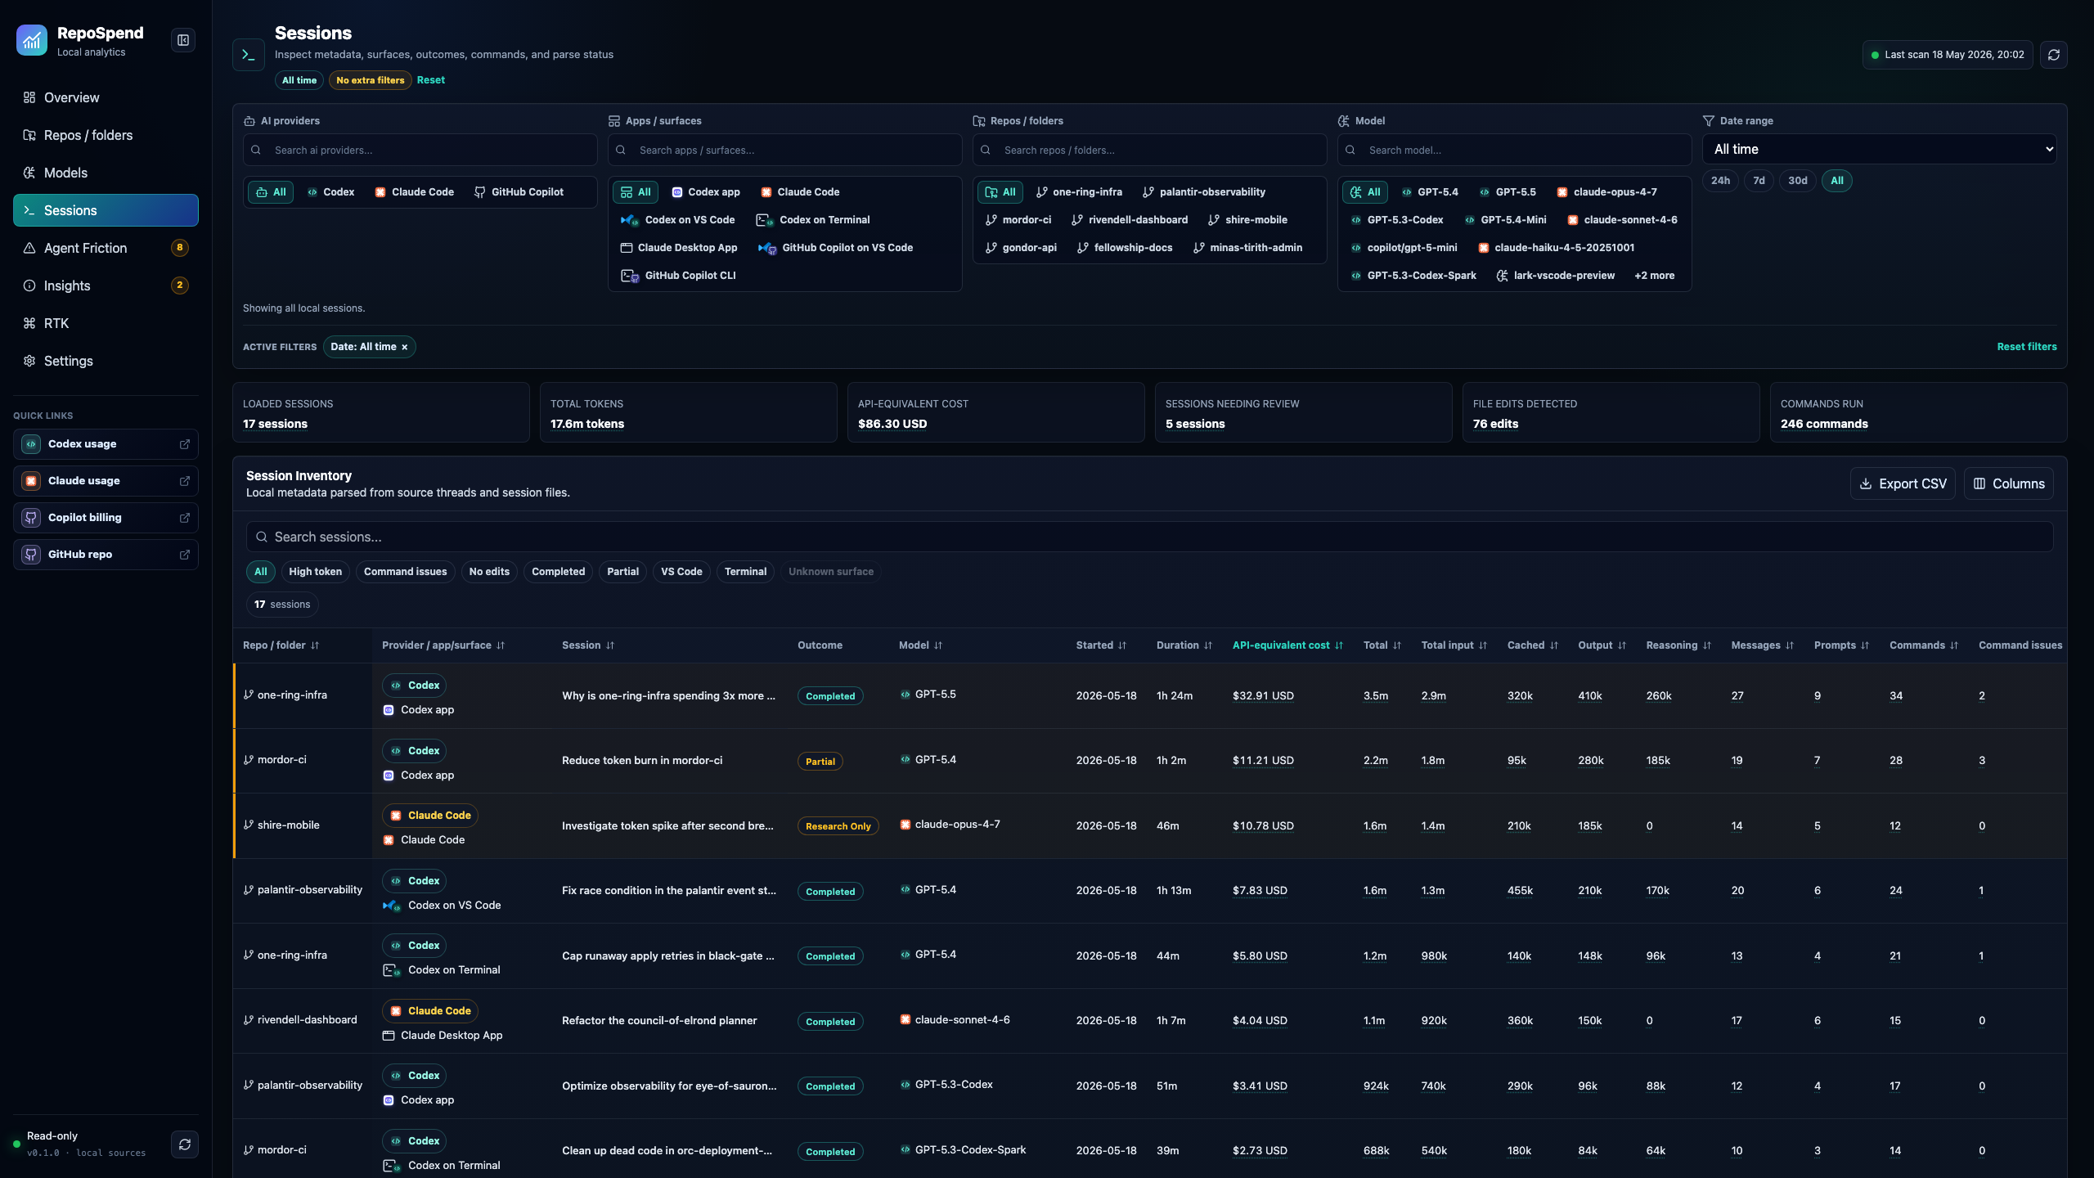Sort table by Repo / folder column
The width and height of the screenshot is (2094, 1178).
[281, 645]
